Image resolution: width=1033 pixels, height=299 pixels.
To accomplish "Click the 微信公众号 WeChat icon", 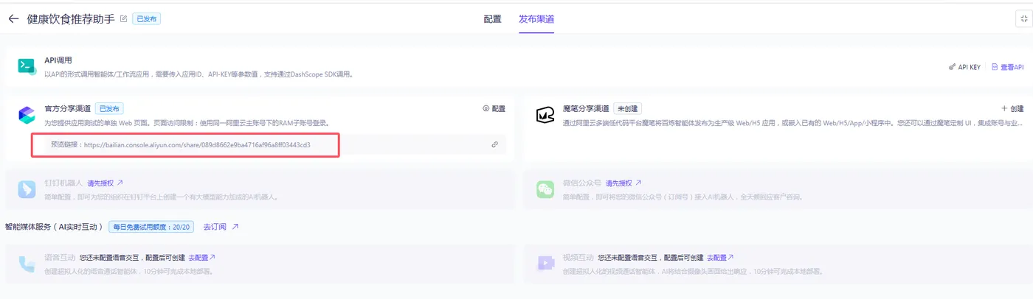I will (x=545, y=189).
